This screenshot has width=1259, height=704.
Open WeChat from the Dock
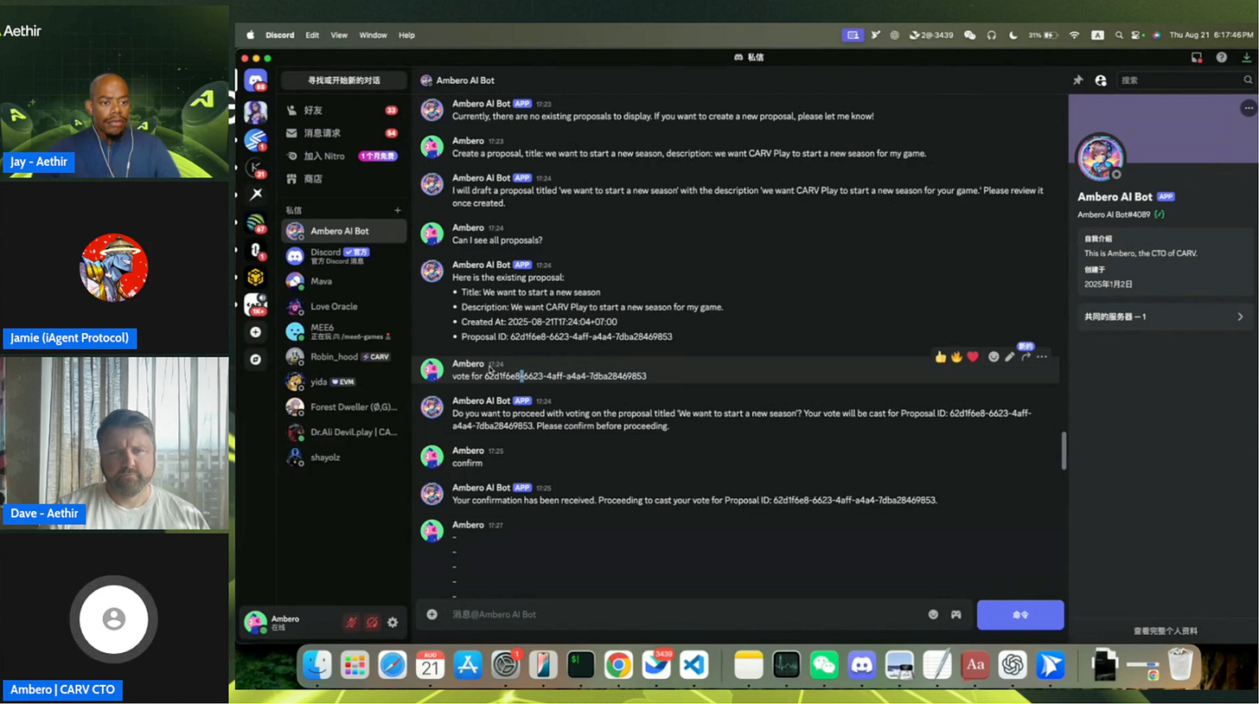click(824, 665)
